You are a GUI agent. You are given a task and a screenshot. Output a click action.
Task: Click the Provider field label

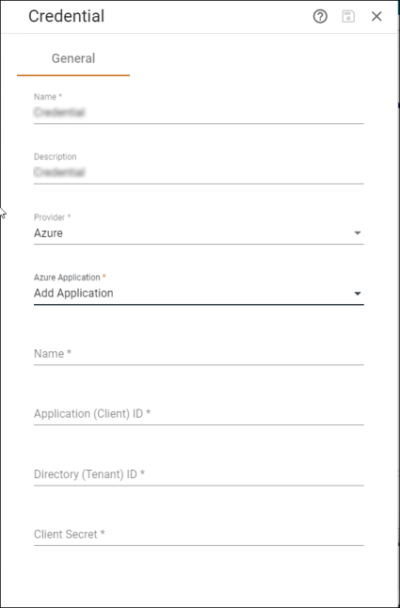click(x=53, y=217)
